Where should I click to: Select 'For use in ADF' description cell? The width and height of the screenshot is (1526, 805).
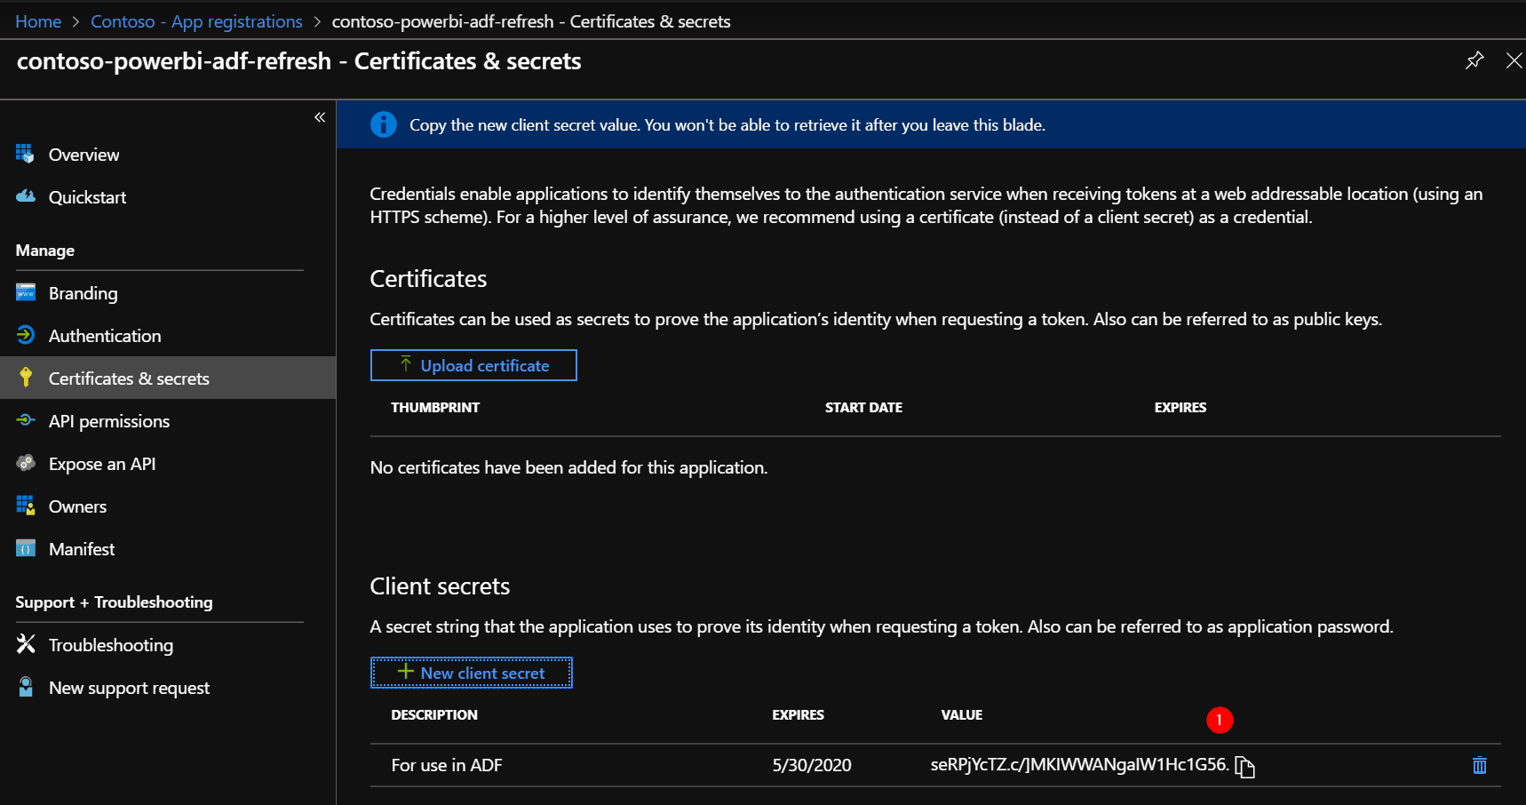point(447,765)
